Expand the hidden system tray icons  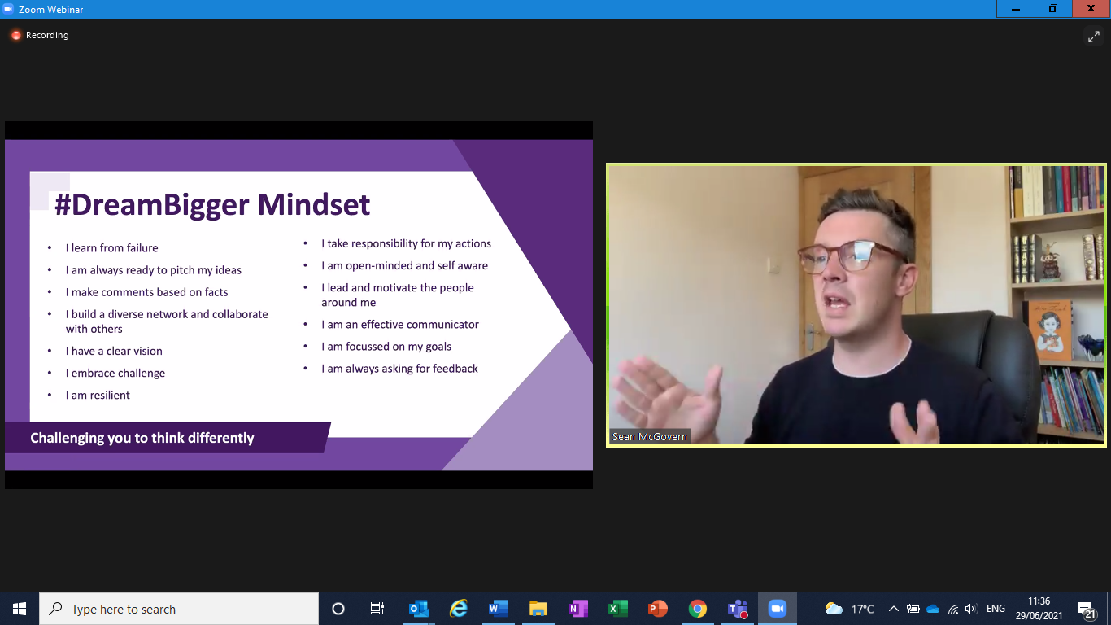coord(893,609)
